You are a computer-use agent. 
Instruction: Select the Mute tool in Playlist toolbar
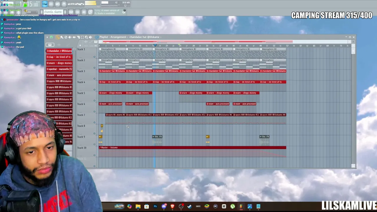point(70,37)
